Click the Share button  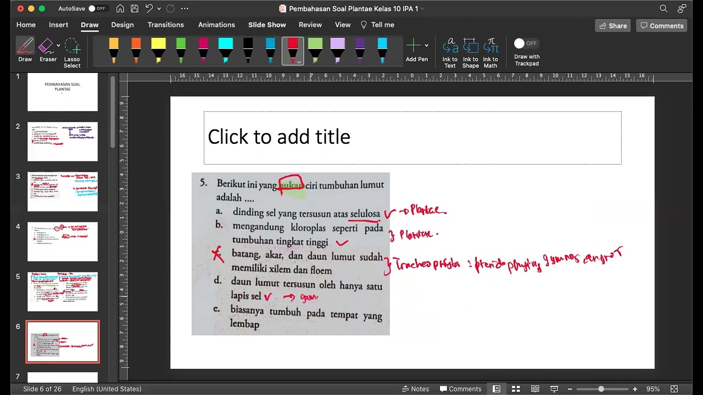point(613,26)
